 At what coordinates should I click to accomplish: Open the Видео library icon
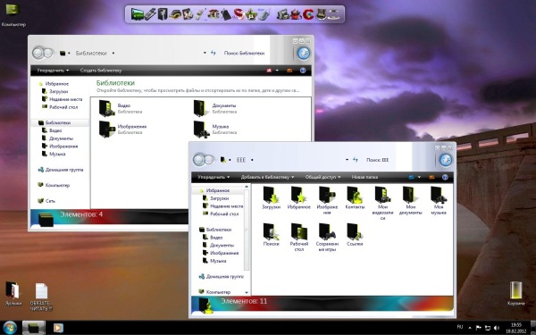pos(106,108)
